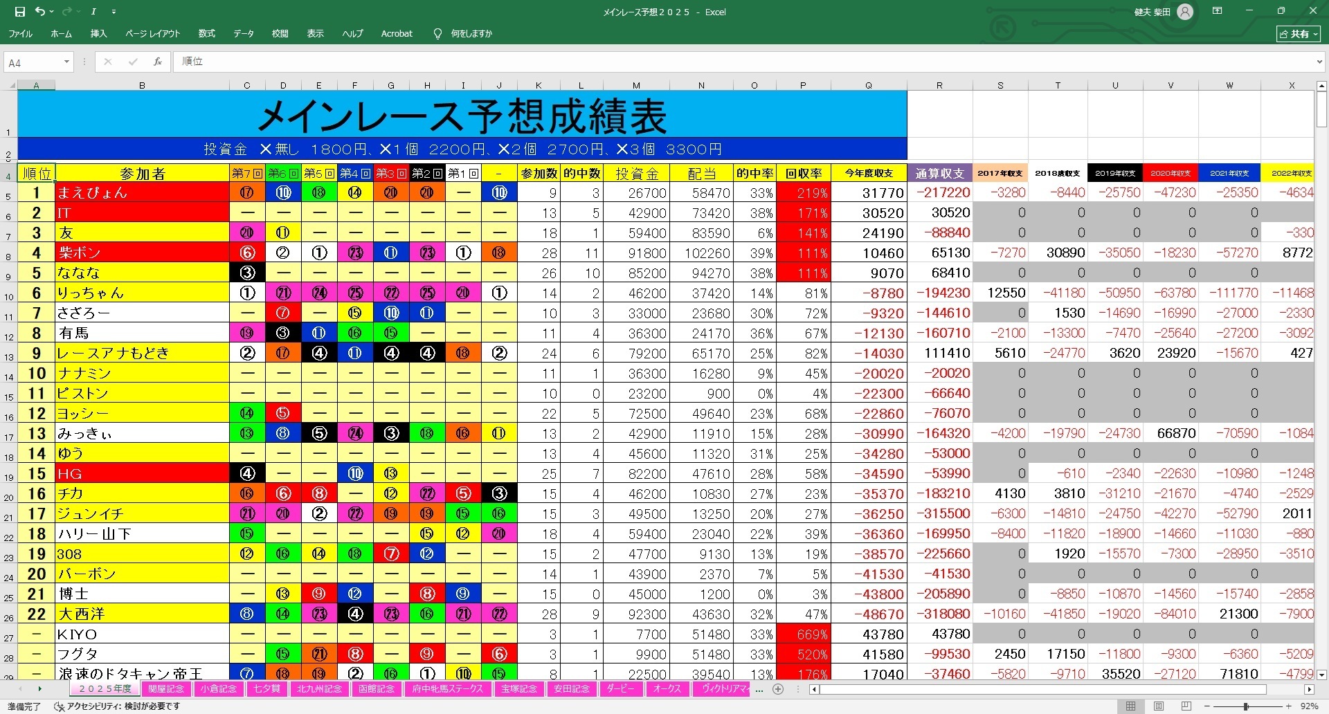Image resolution: width=1329 pixels, height=714 pixels.
Task: Open the データ ribbon tab
Action: click(x=243, y=33)
